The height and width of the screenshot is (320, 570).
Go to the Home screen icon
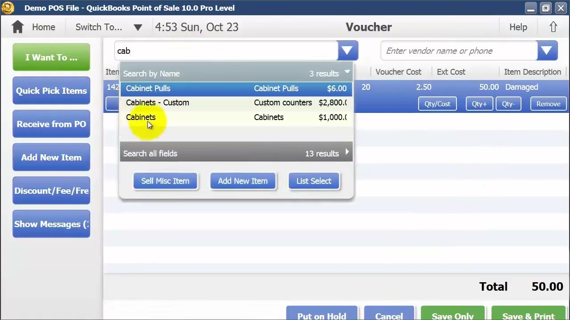click(x=17, y=27)
